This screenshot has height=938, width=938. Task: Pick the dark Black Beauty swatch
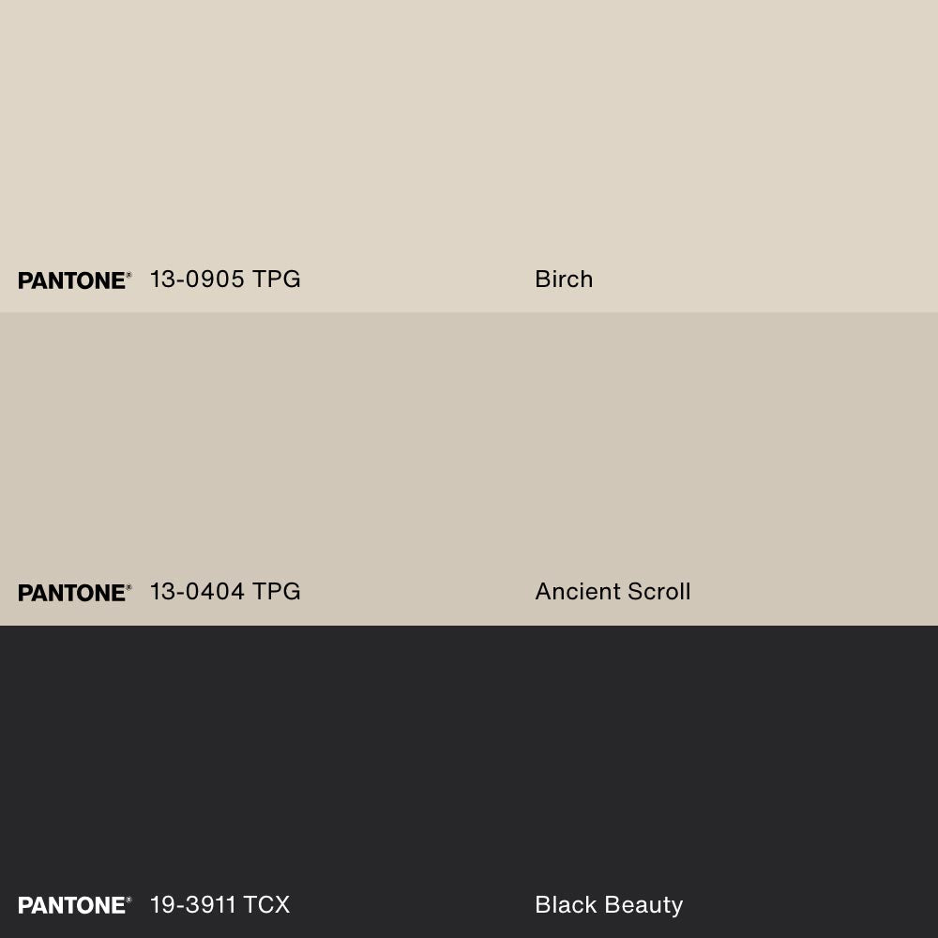coord(469,760)
